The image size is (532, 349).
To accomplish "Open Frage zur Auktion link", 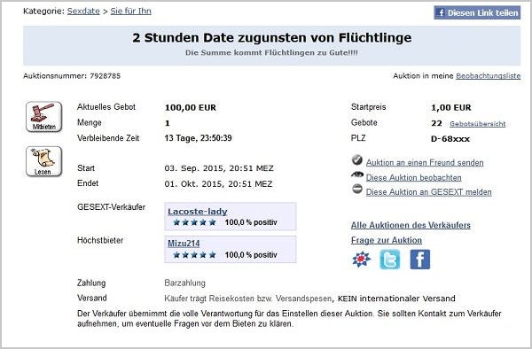I will 387,240.
